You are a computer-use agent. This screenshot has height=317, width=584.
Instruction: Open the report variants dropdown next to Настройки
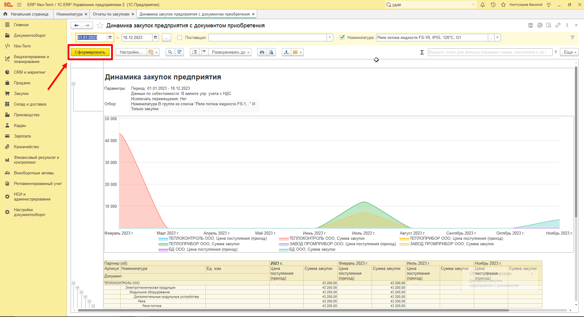(153, 52)
